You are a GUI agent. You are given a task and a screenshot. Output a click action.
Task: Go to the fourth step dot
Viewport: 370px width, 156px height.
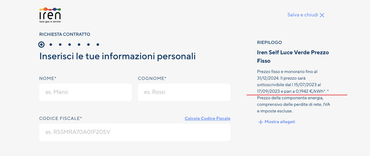[70, 45]
